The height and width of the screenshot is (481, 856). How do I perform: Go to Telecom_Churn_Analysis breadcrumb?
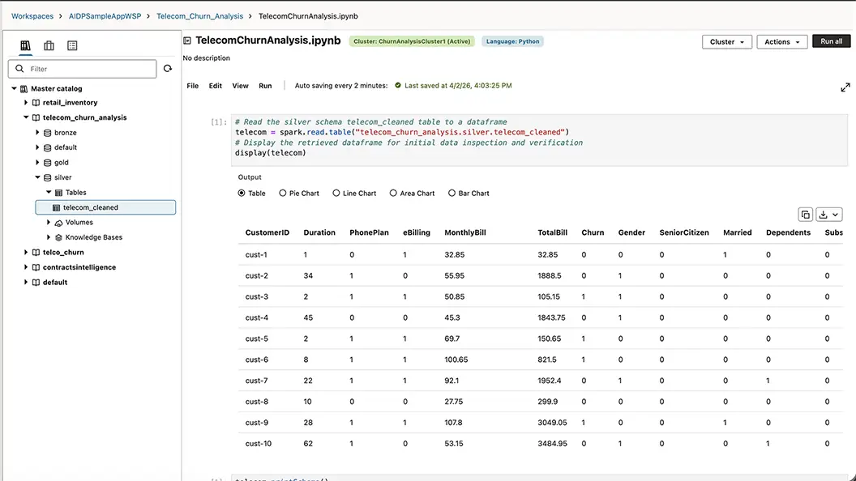(199, 16)
